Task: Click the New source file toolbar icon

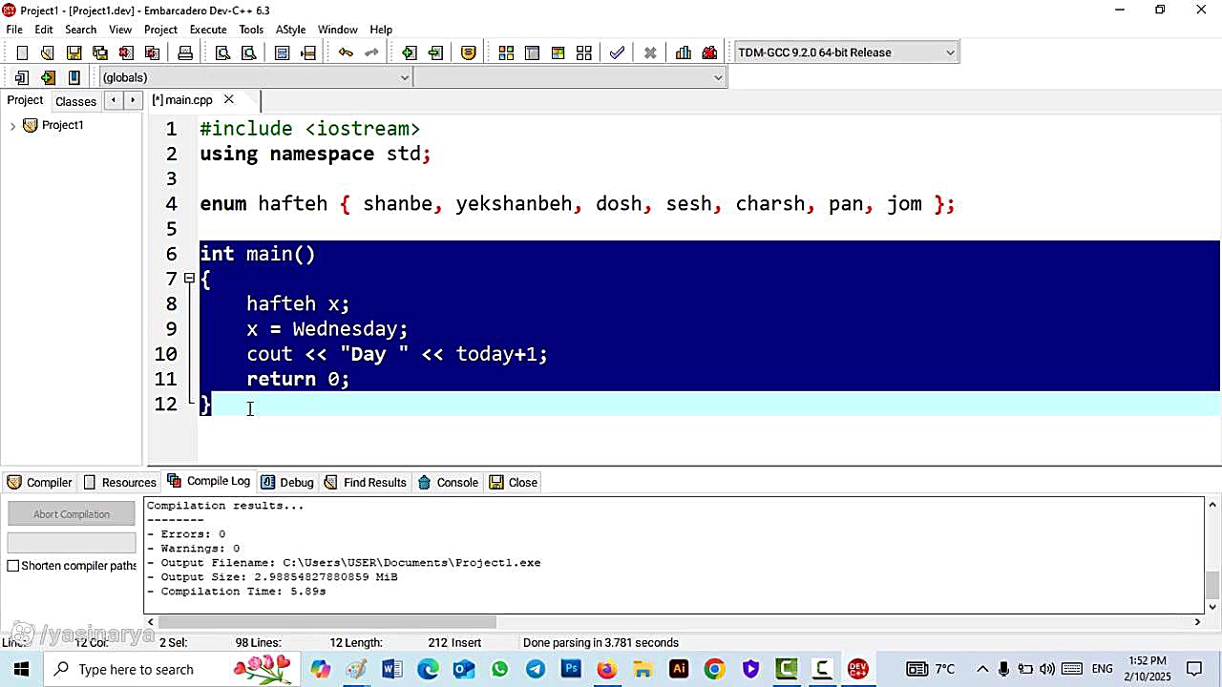Action: (22, 52)
